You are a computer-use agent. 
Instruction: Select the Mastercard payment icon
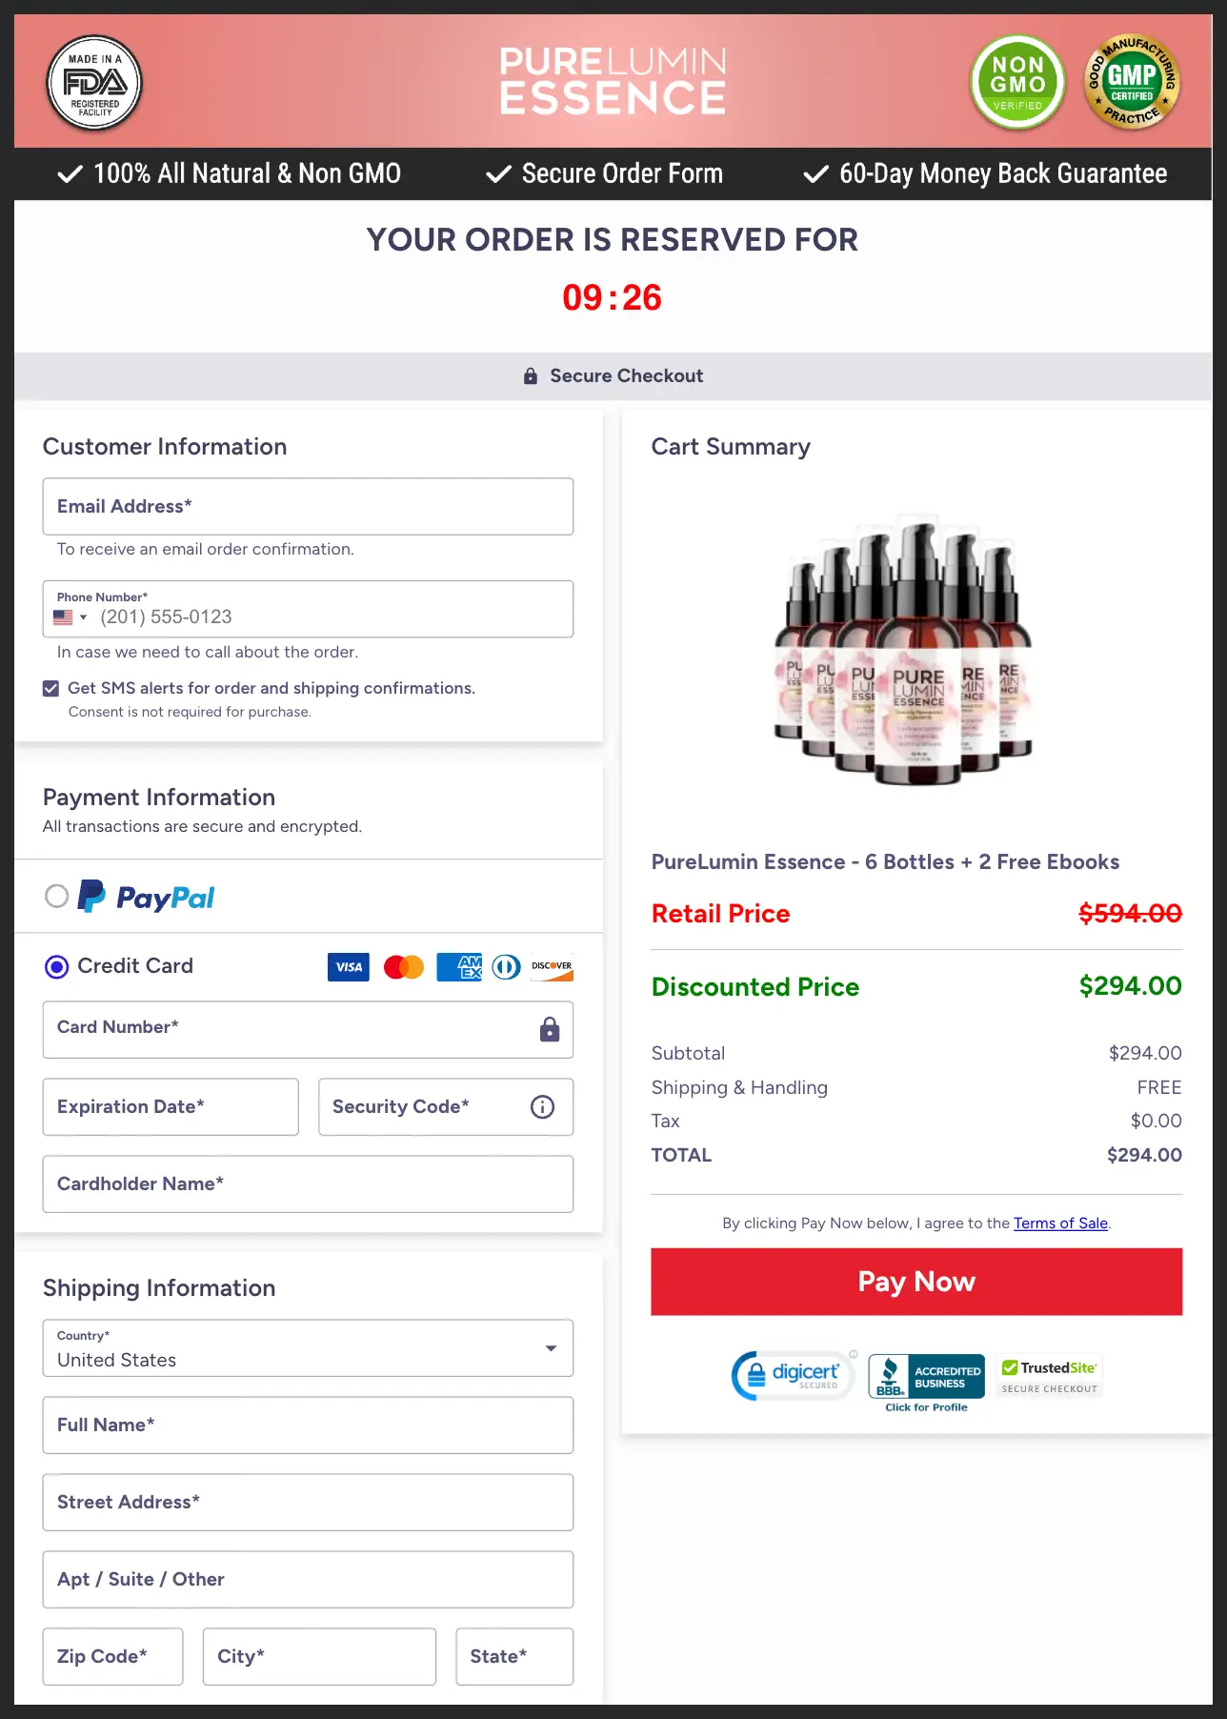coord(403,966)
